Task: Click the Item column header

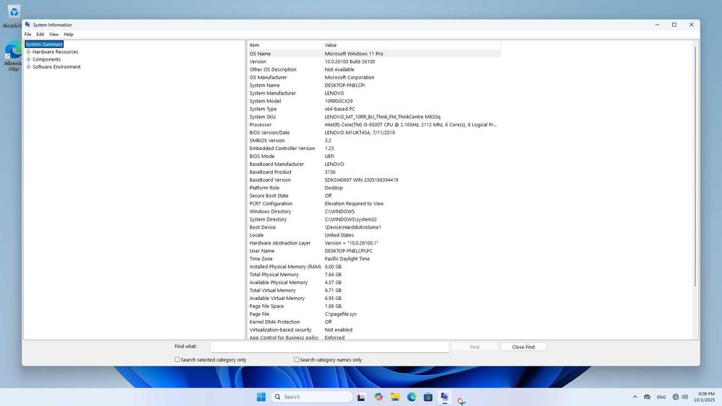Action: click(x=284, y=45)
